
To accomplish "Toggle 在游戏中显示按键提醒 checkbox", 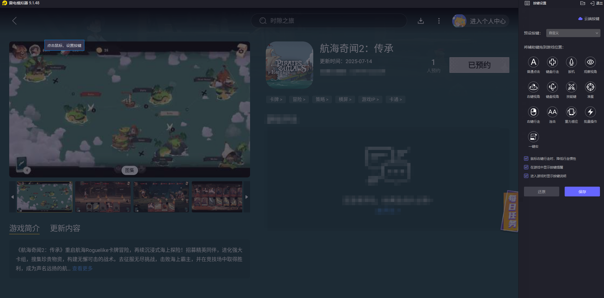I will [x=526, y=167].
